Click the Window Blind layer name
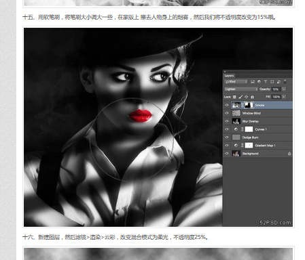The width and height of the screenshot is (305, 260). (x=251, y=113)
